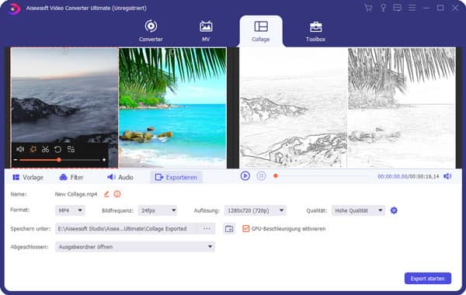The image size is (466, 295).
Task: Click the clip zoom slider handle
Action: 59,160
